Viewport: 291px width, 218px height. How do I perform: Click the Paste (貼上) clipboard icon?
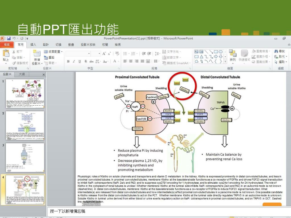point(6,56)
